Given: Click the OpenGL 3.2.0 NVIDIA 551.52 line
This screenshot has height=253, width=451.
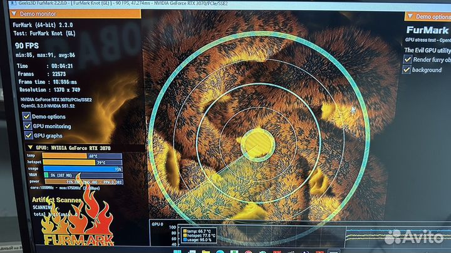Looking at the screenshot, I should click(48, 106).
